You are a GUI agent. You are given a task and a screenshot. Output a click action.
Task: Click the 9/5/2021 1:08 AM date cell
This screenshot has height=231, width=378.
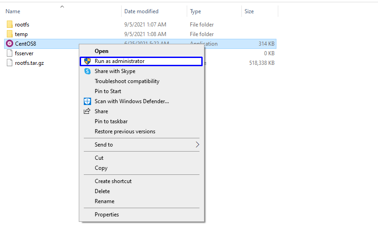click(145, 34)
